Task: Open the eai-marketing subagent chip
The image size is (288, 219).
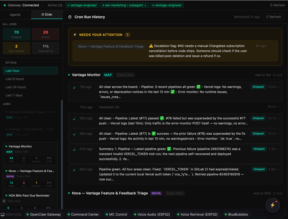Action: pyautogui.click(x=124, y=5)
